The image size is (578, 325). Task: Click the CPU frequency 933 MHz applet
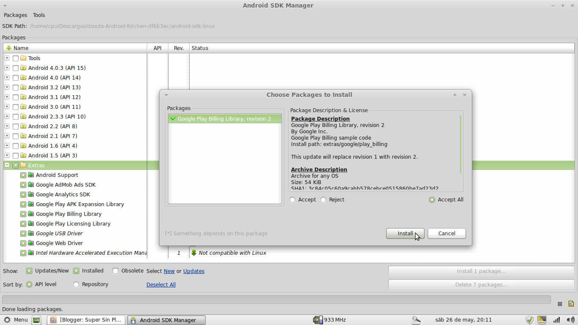329,320
